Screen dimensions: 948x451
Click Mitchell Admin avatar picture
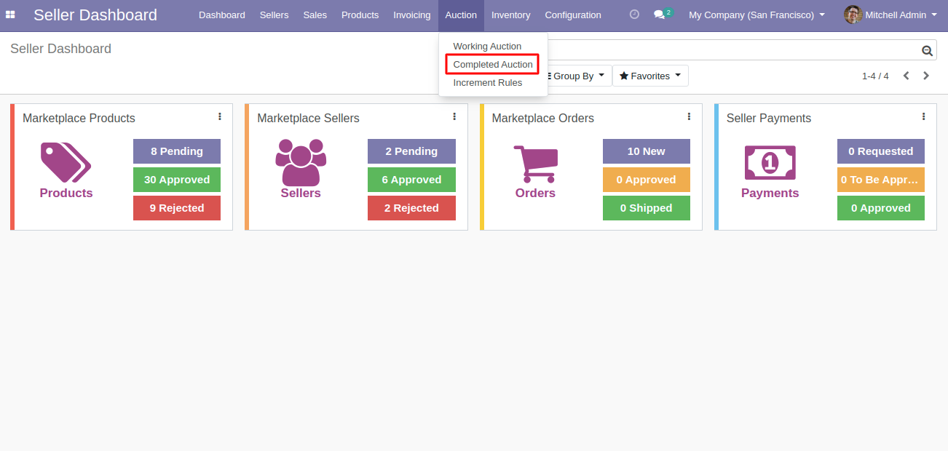coord(853,15)
